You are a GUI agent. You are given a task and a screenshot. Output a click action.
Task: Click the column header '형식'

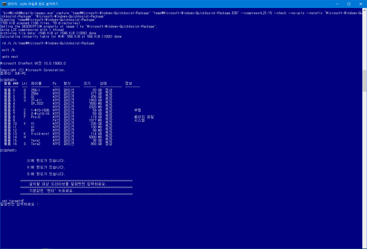[x=67, y=83]
